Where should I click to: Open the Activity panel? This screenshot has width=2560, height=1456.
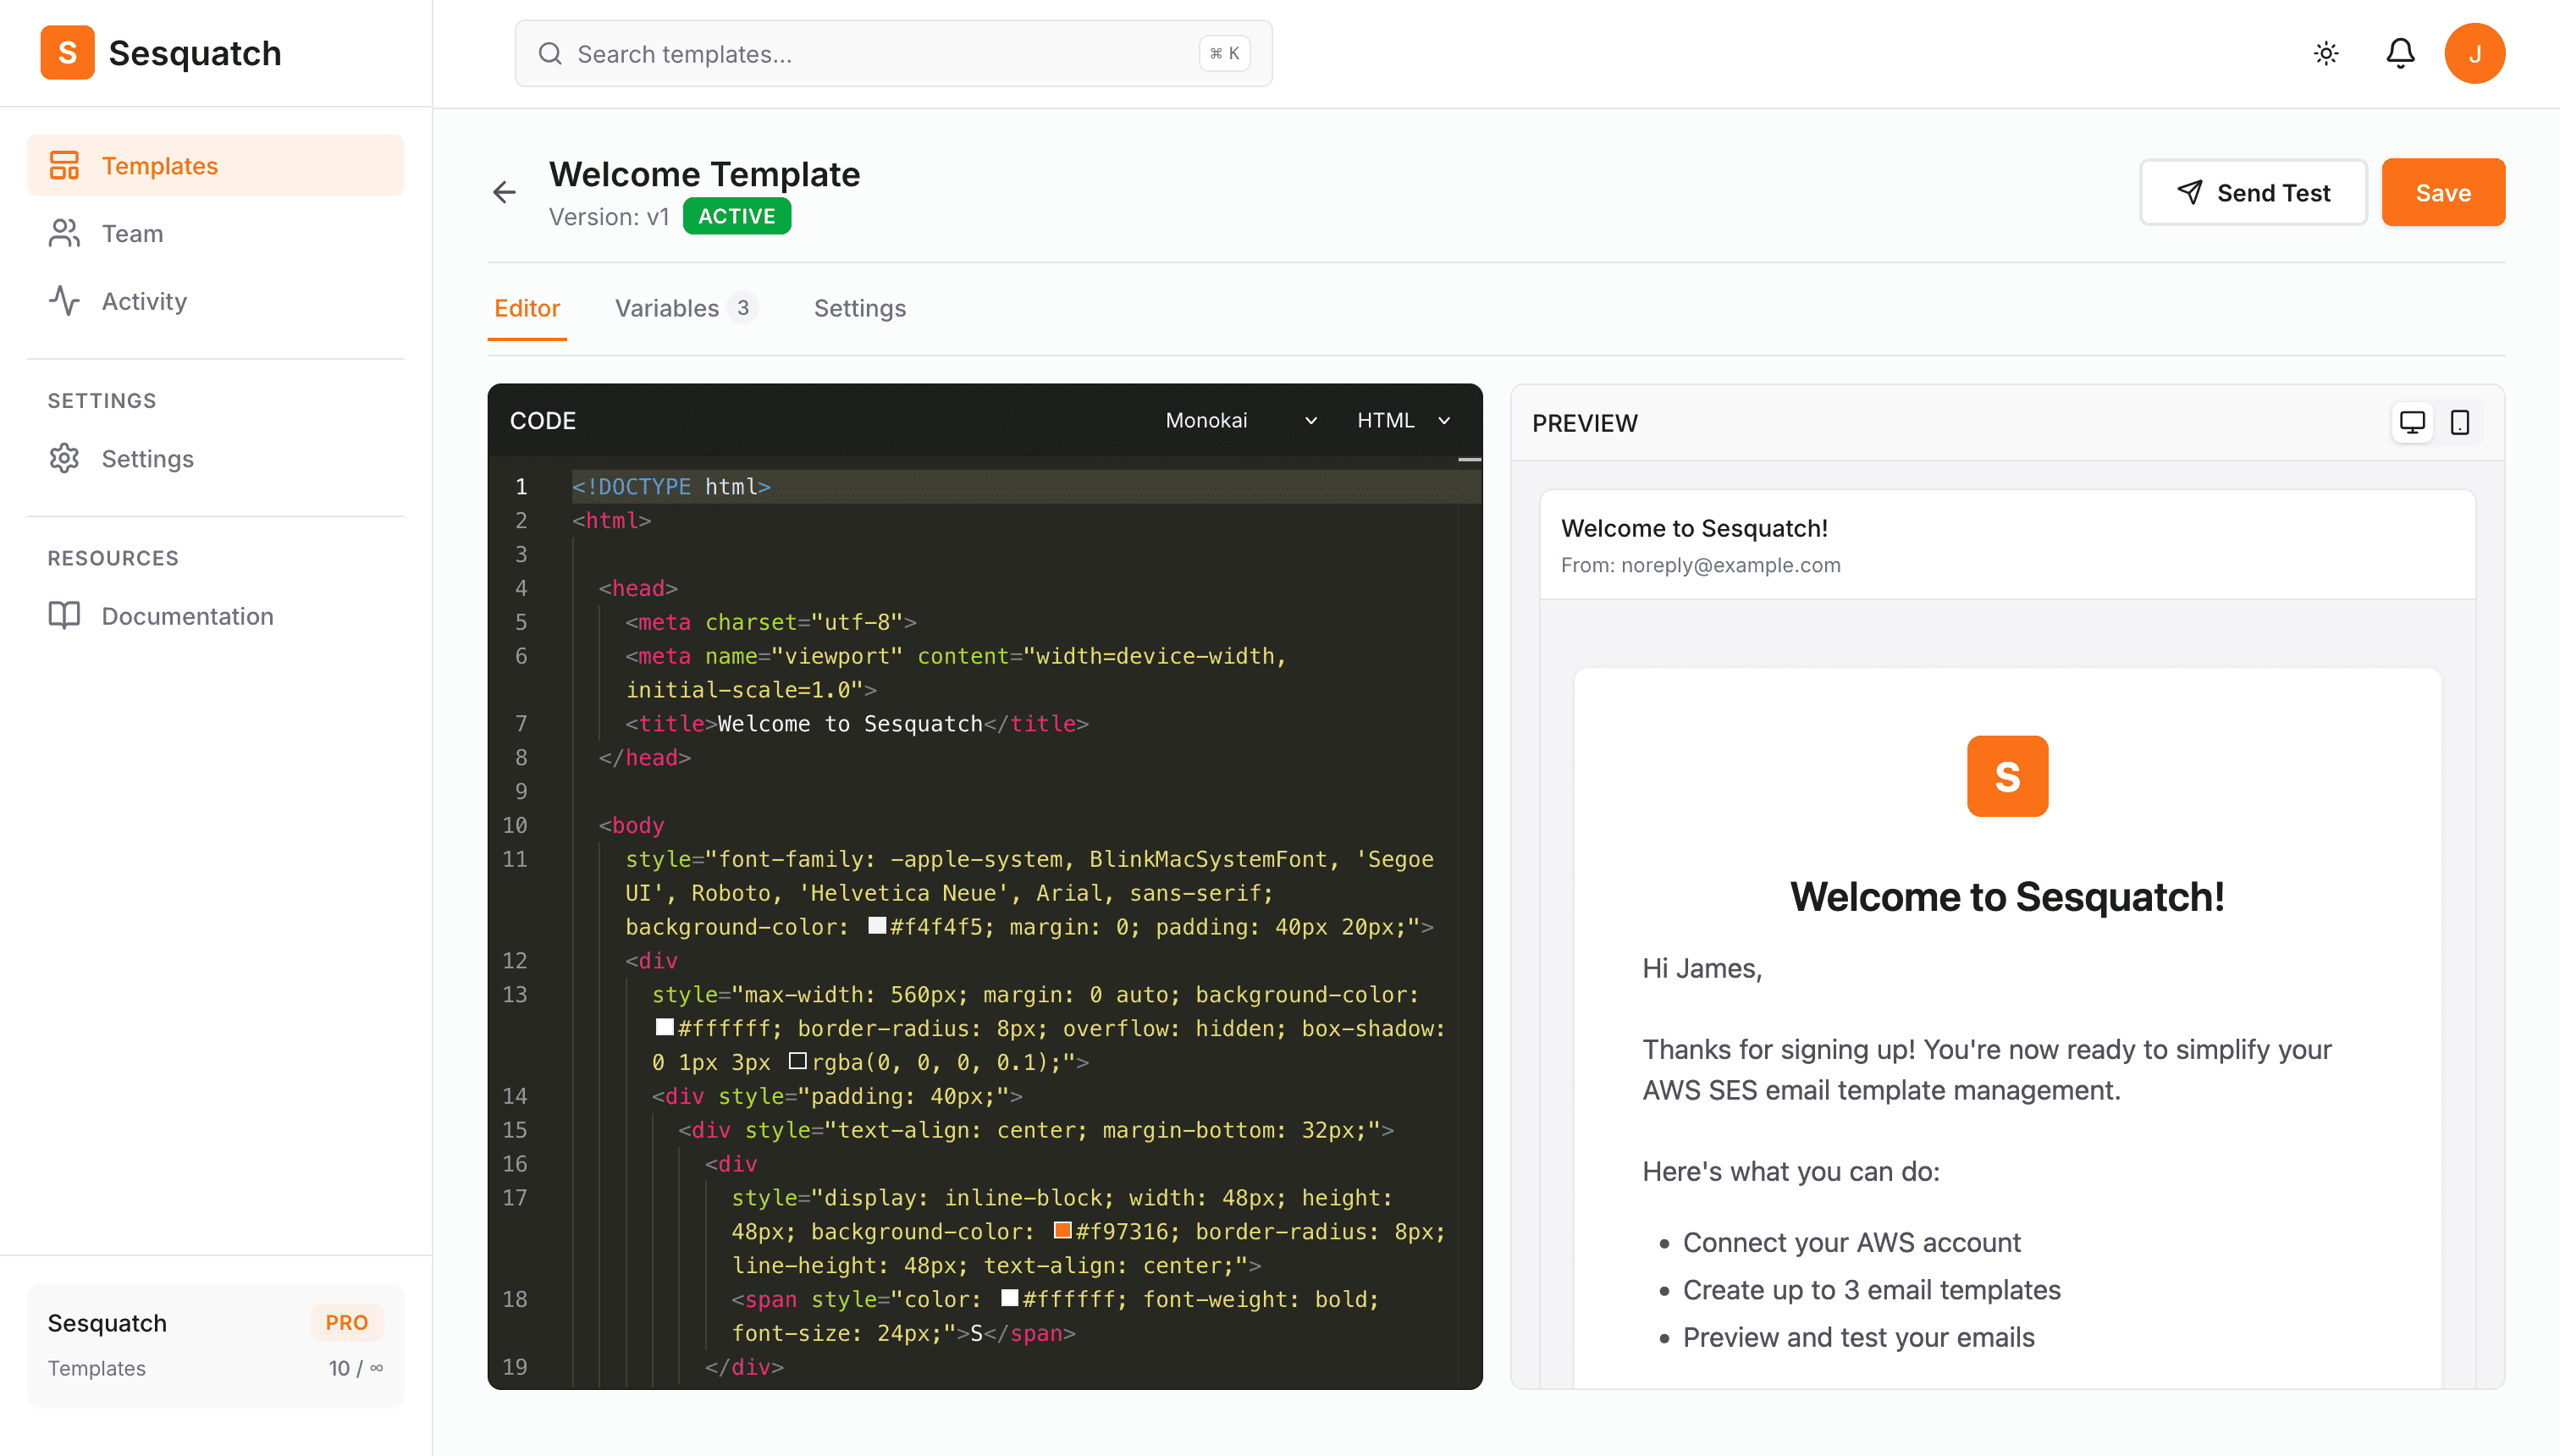click(144, 301)
